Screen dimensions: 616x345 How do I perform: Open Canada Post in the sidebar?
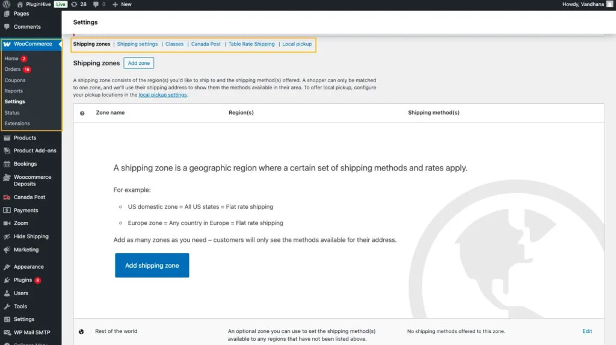[29, 197]
